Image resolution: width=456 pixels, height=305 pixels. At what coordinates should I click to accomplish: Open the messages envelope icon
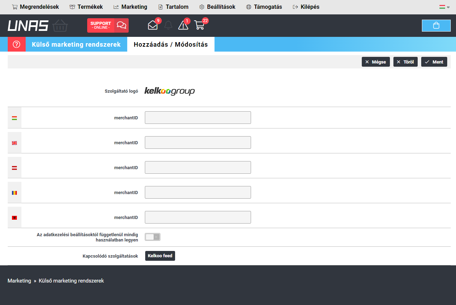(x=153, y=25)
